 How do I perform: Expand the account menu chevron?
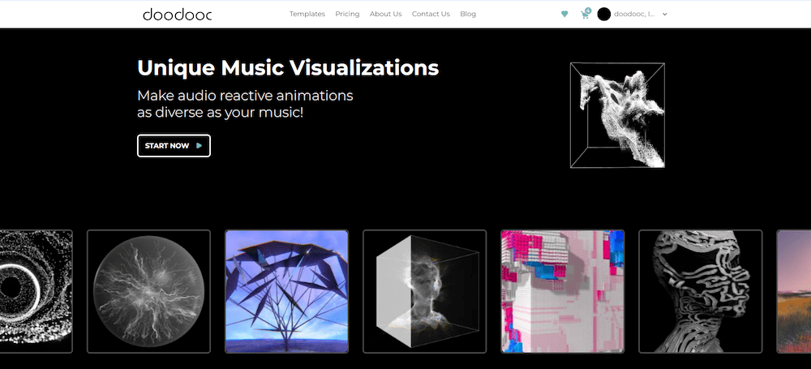click(x=665, y=14)
